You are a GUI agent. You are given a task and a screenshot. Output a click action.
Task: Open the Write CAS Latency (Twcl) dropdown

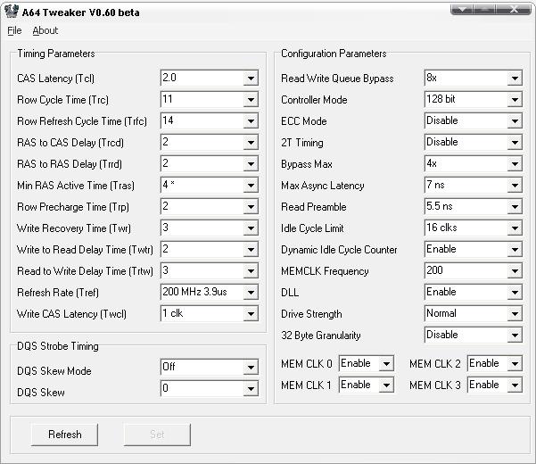point(210,313)
